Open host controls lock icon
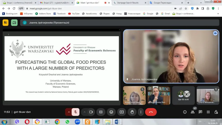The width and height of the screenshot is (222, 125). click(x=216, y=112)
